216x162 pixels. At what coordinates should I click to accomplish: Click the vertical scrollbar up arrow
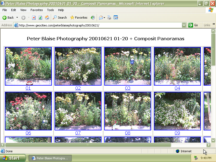pos(213,31)
